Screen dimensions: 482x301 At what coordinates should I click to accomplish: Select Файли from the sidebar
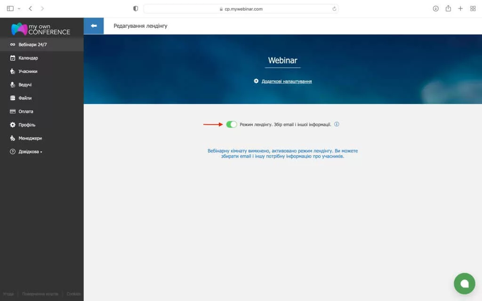[25, 98]
